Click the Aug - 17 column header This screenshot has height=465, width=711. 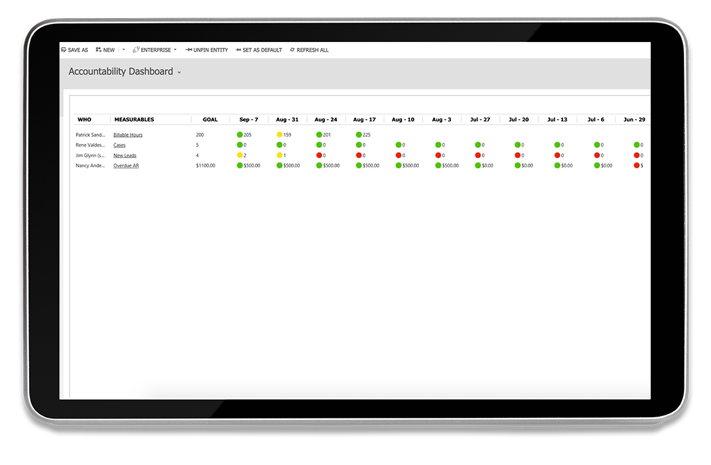364,119
